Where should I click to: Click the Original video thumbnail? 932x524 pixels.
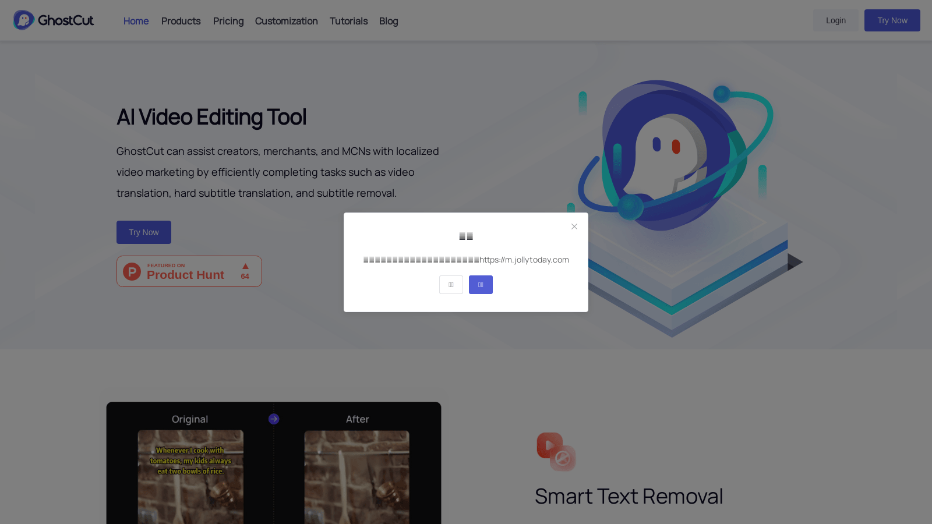(190, 477)
